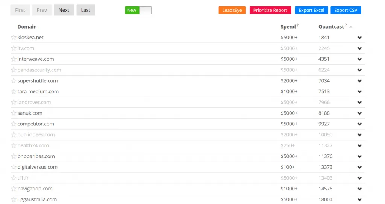Star the kioskea.net domain
Viewport: 385px width, 204px height.
pos(14,38)
